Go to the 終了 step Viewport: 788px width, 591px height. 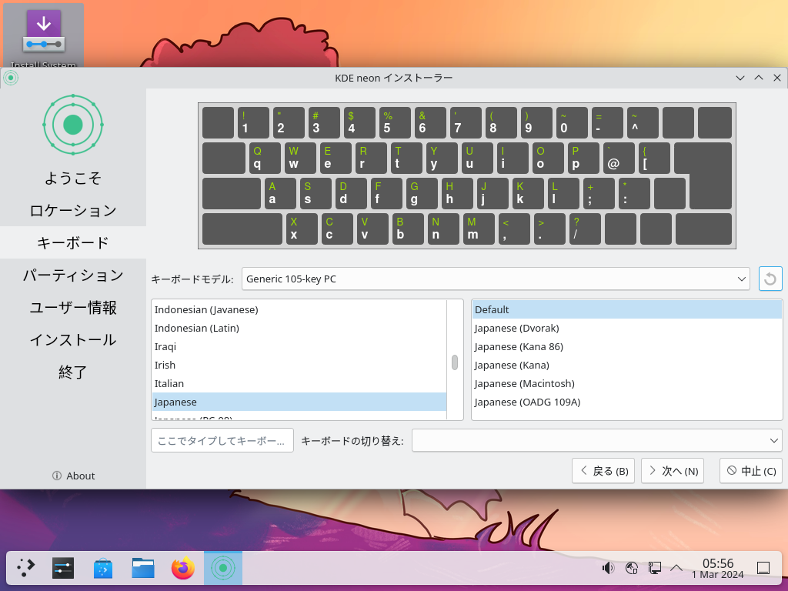(73, 372)
